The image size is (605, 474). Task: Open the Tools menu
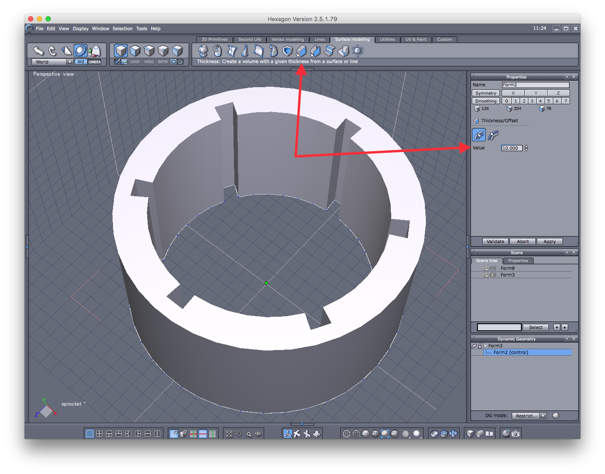click(142, 28)
